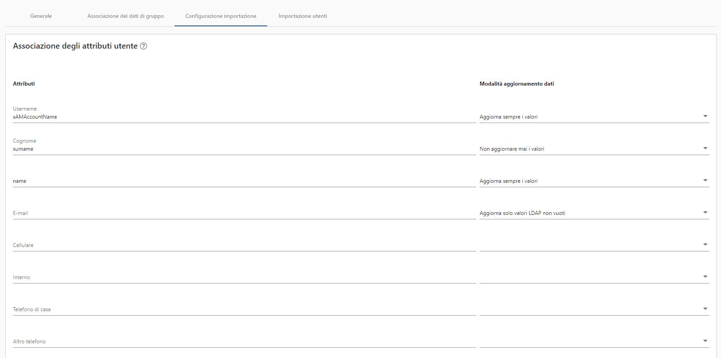The image size is (721, 358).
Task: Click the Modalità aggiornamento dati header
Action: [x=517, y=84]
